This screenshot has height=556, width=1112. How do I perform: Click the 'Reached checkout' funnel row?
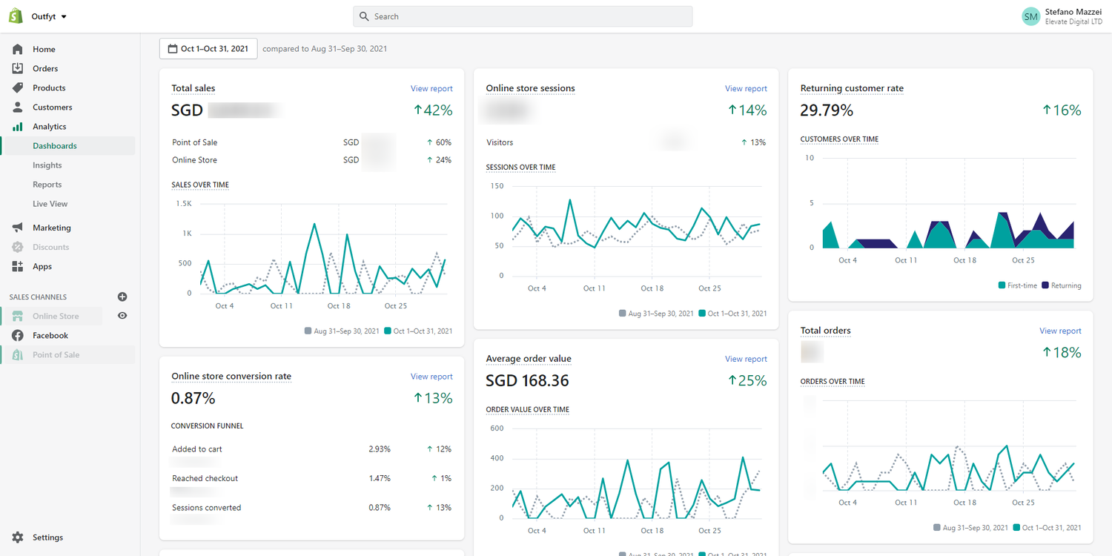pos(311,479)
